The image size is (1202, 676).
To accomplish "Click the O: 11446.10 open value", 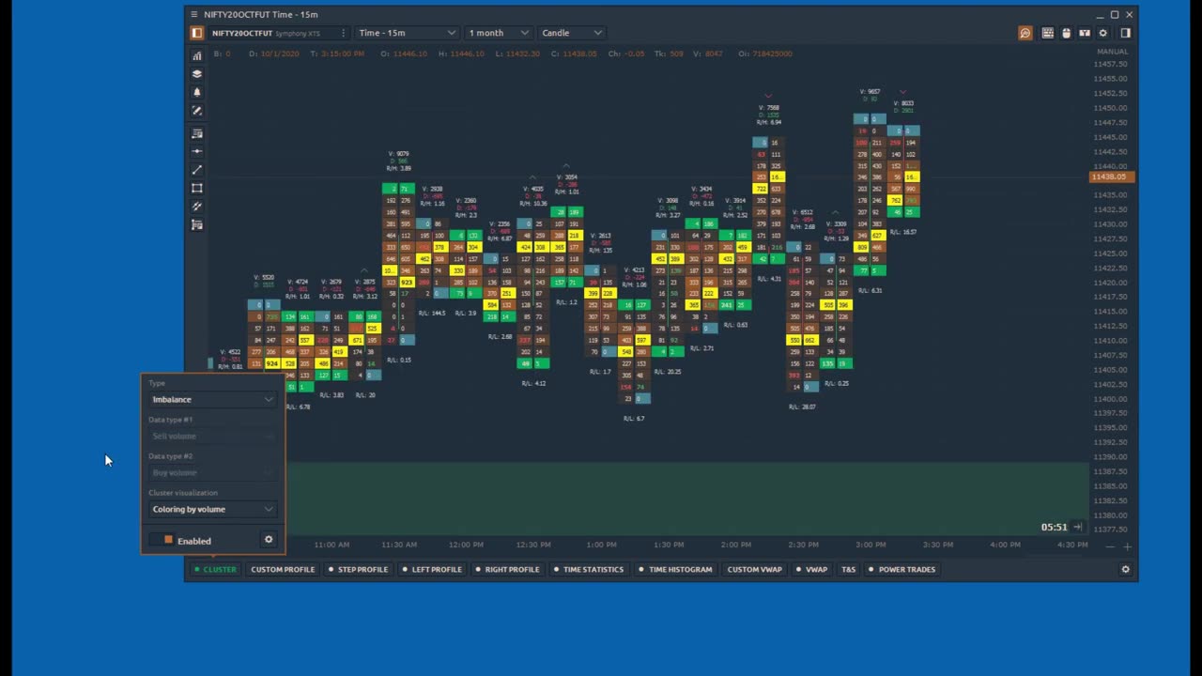I will [406, 54].
